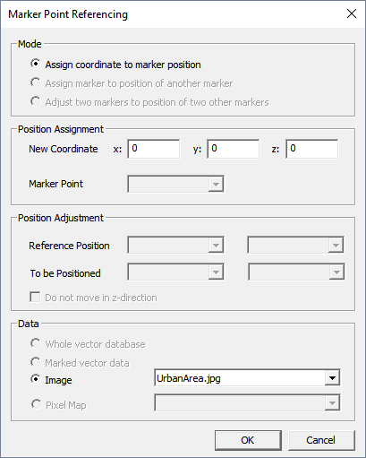Open the UrbanArea.jpg image dropdown
The width and height of the screenshot is (366, 458).
point(247,378)
